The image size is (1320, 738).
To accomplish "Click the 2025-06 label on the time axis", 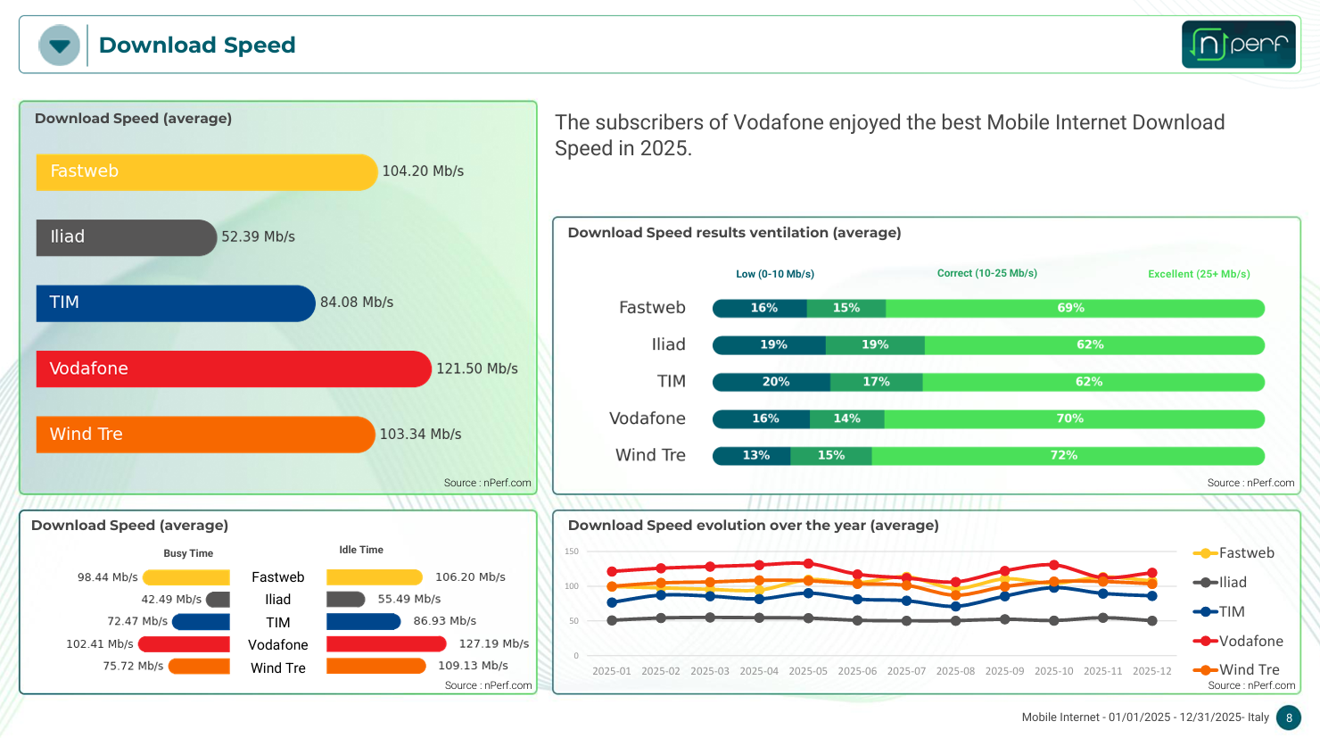I will (x=857, y=671).
